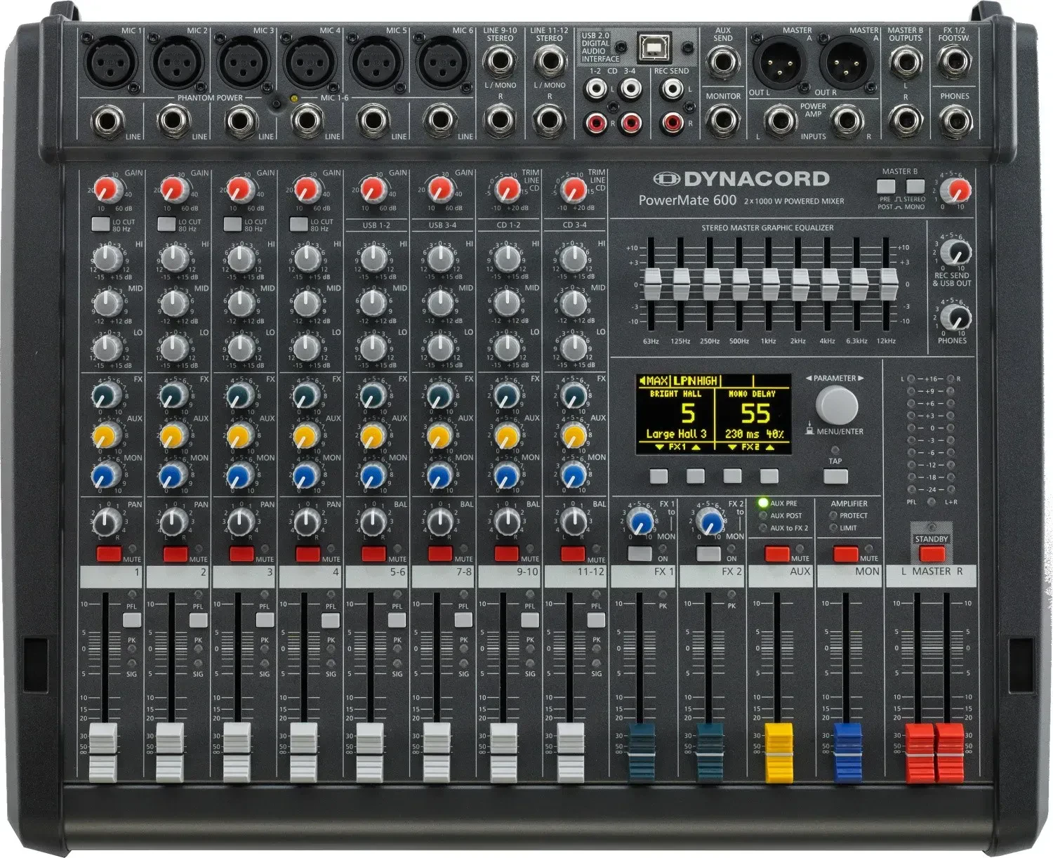Click the REC SEND & USB OUT knob

(x=954, y=252)
